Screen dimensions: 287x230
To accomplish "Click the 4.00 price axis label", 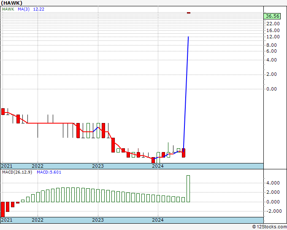I will click(x=272, y=60).
